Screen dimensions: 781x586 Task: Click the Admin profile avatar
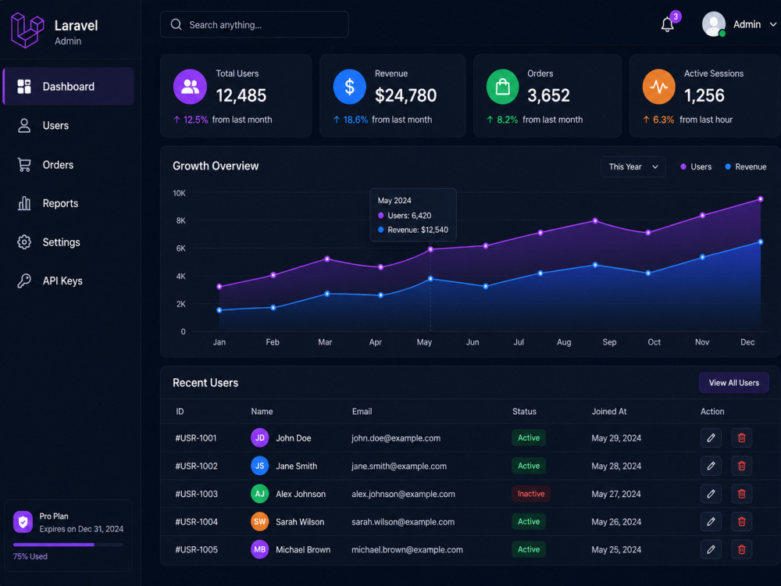(x=714, y=24)
